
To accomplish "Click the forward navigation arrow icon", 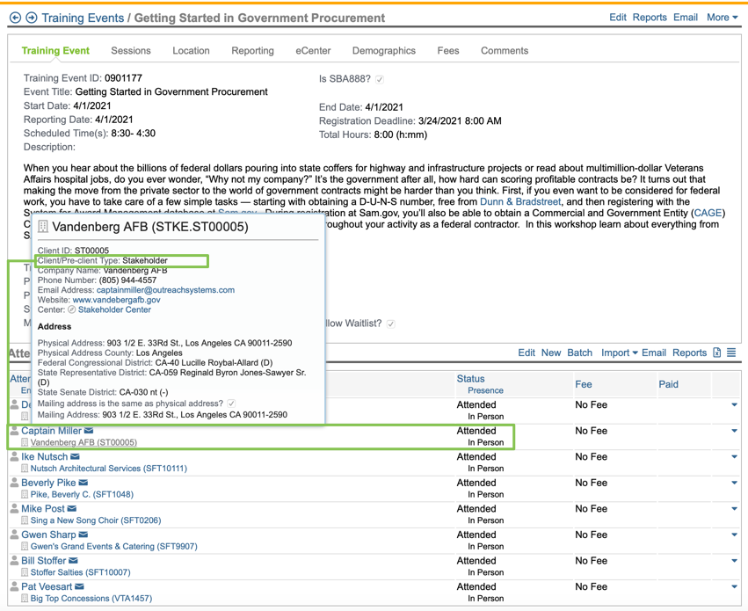I will (32, 18).
